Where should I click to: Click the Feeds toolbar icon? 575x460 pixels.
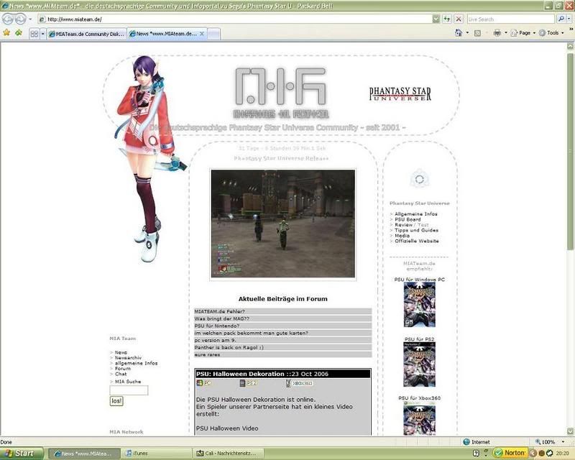point(477,33)
